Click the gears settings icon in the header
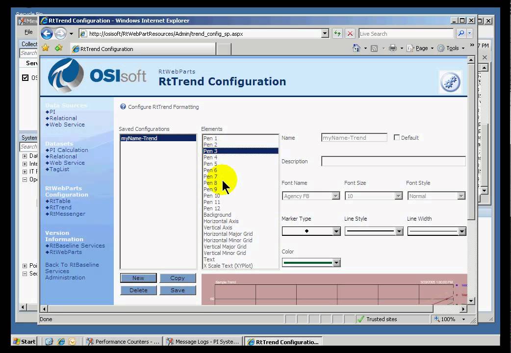Image resolution: width=511 pixels, height=353 pixels. [450, 82]
